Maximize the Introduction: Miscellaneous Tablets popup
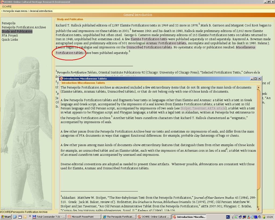275x220 pixels. coord(255,79)
